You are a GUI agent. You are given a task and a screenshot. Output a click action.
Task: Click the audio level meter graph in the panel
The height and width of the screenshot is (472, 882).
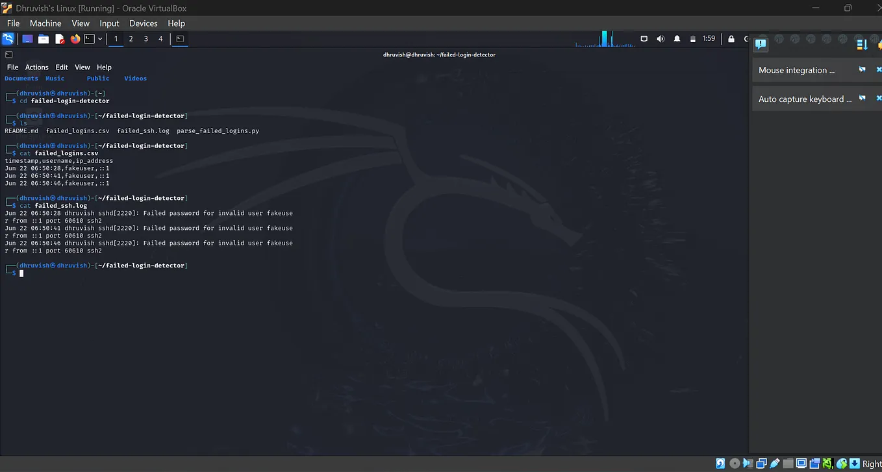coord(604,38)
